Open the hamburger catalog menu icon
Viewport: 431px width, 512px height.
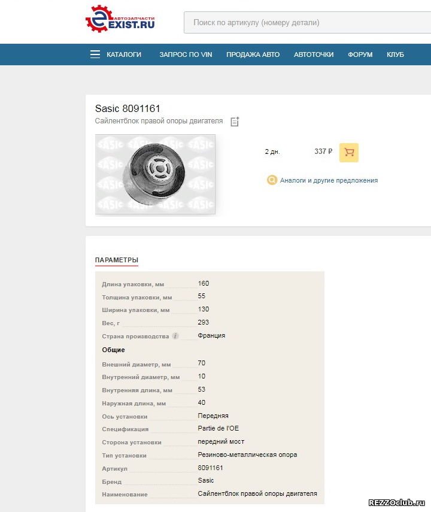95,54
